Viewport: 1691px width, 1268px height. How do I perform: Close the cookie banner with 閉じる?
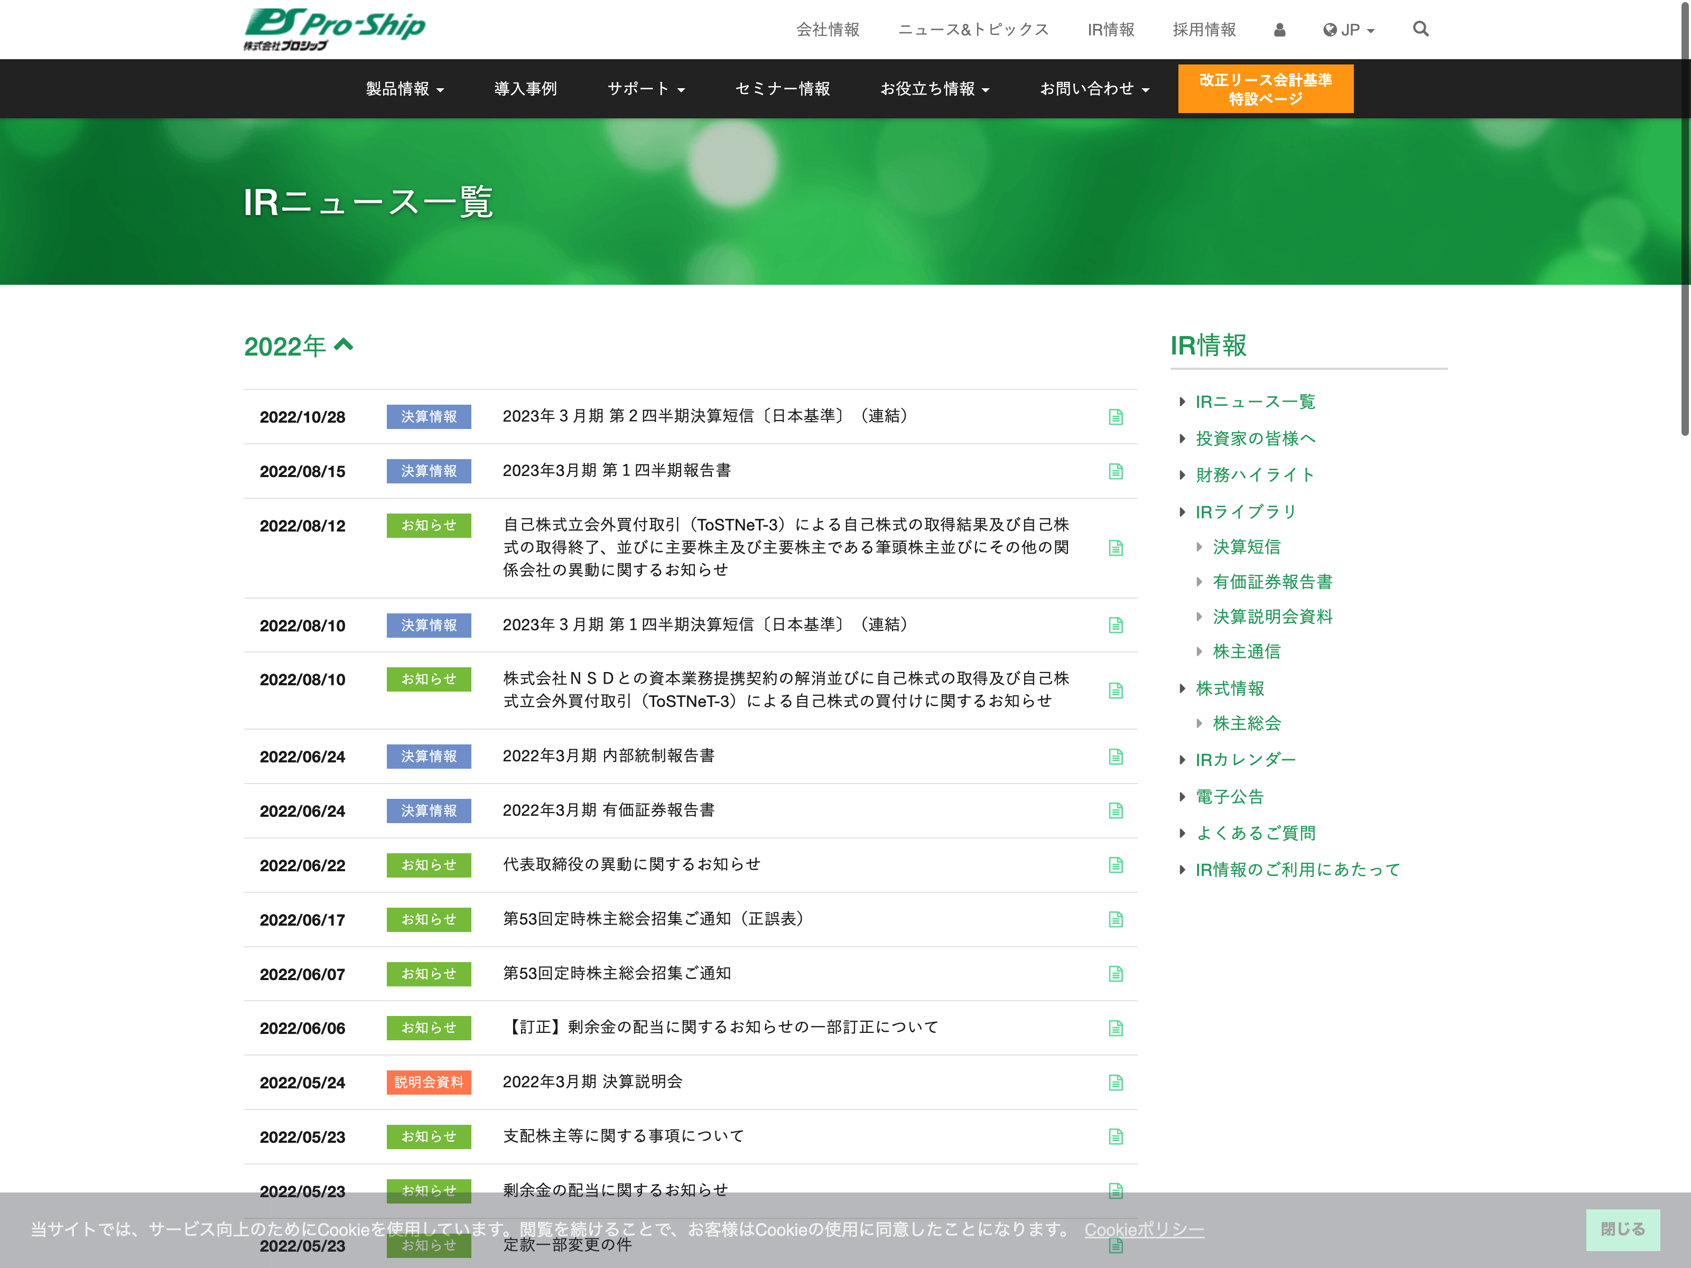click(1621, 1229)
